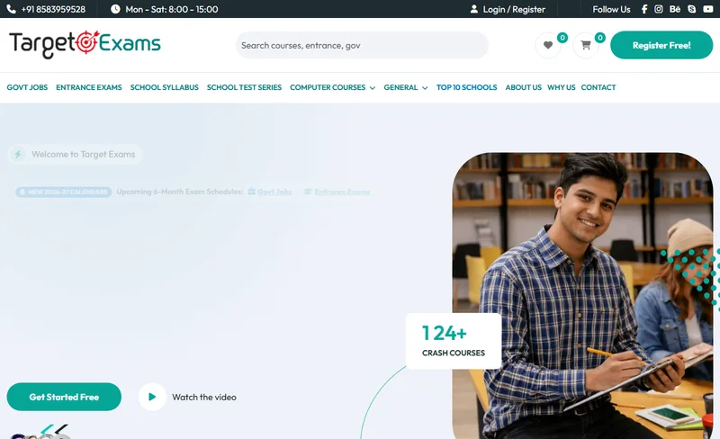Screen dimensions: 720x439
Task: Click the student hero photo
Action: (582, 296)
